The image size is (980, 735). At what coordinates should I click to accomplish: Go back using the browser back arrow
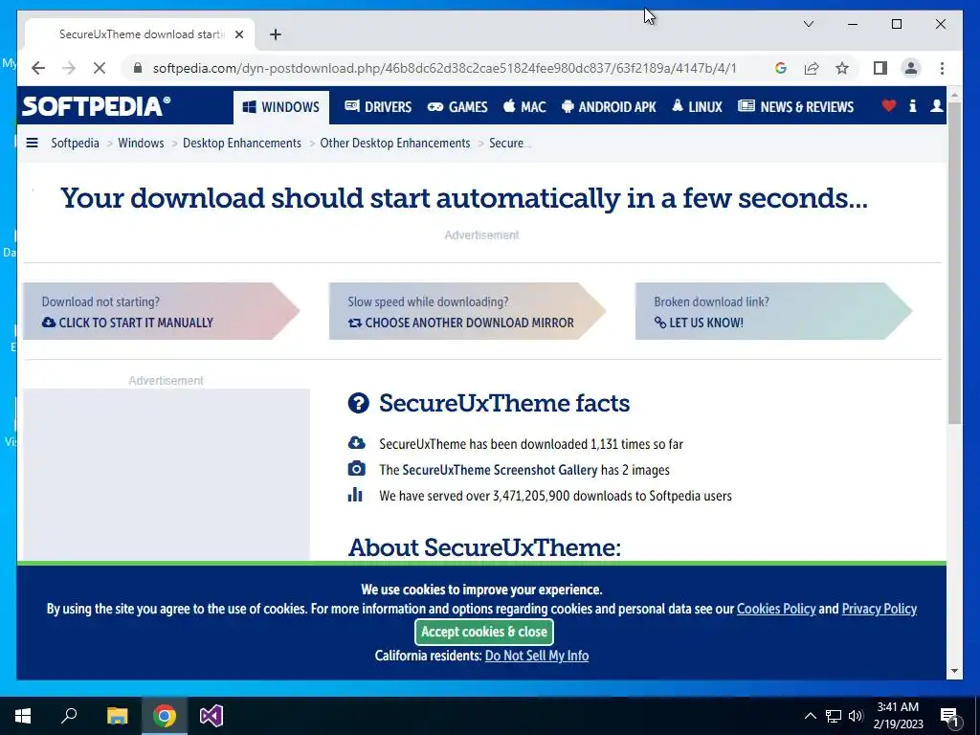pyautogui.click(x=38, y=68)
